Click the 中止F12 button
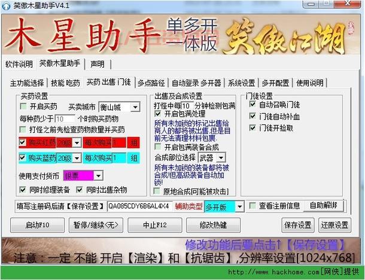This screenshot has width=365, height=280. [155, 225]
